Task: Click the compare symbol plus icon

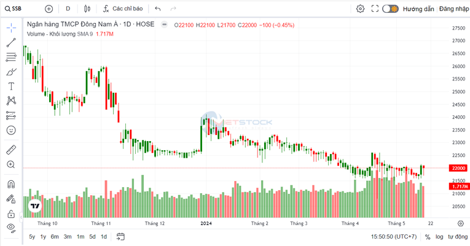Action: 49,9
